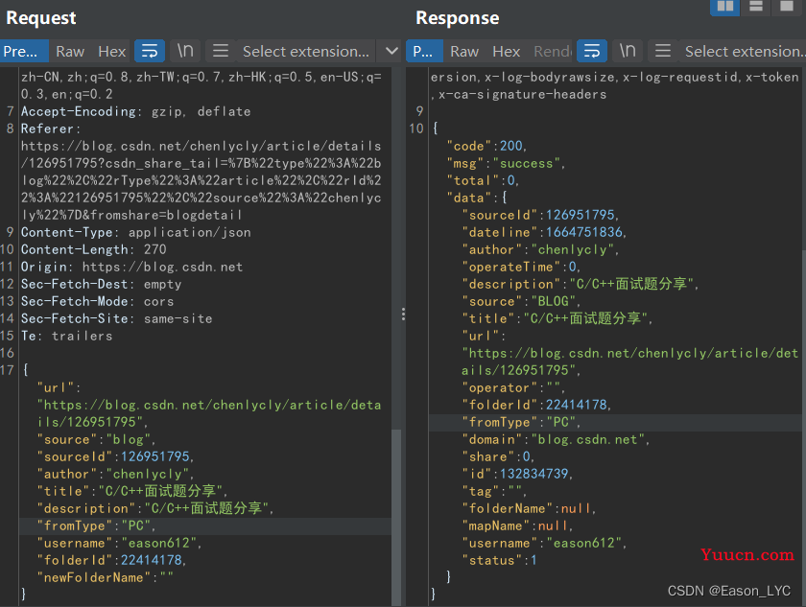806x607 pixels.
Task: Click the Referer header label
Action: click(x=50, y=128)
